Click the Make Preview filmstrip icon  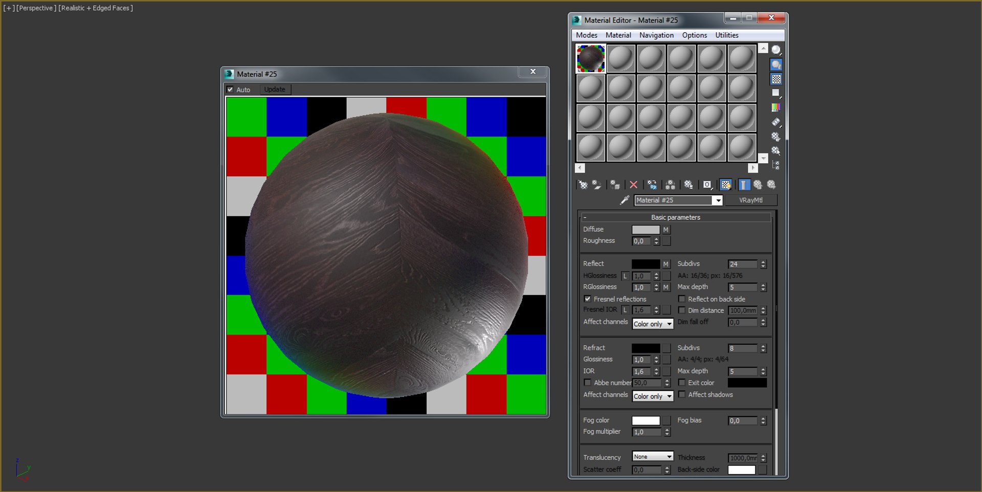pyautogui.click(x=776, y=122)
